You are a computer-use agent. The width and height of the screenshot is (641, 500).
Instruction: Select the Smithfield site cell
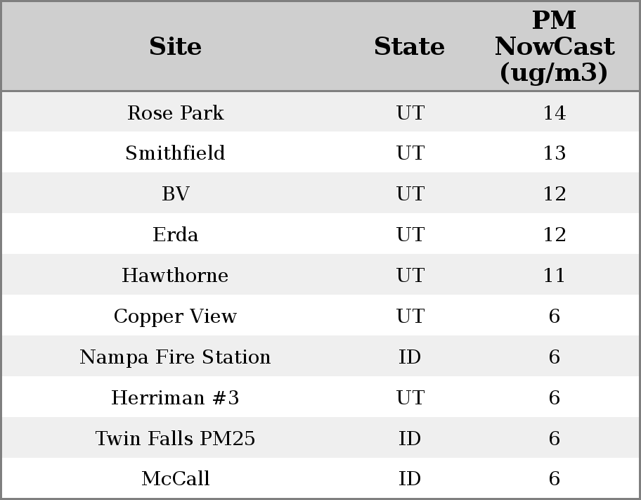(x=175, y=153)
